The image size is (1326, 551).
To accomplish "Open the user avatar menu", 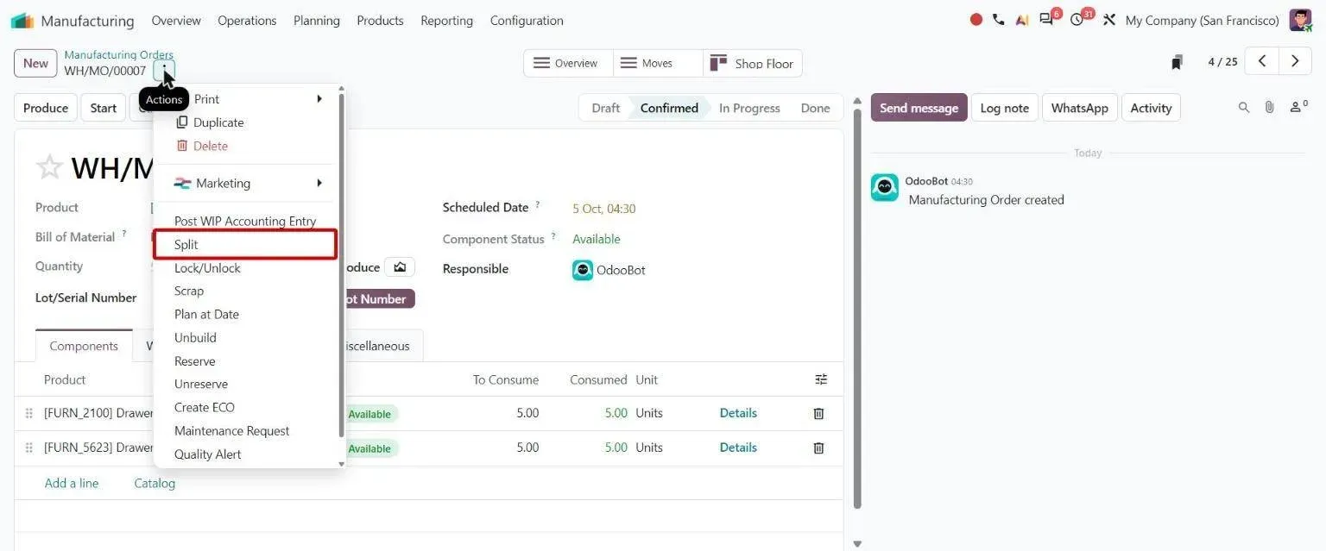I will click(1300, 20).
